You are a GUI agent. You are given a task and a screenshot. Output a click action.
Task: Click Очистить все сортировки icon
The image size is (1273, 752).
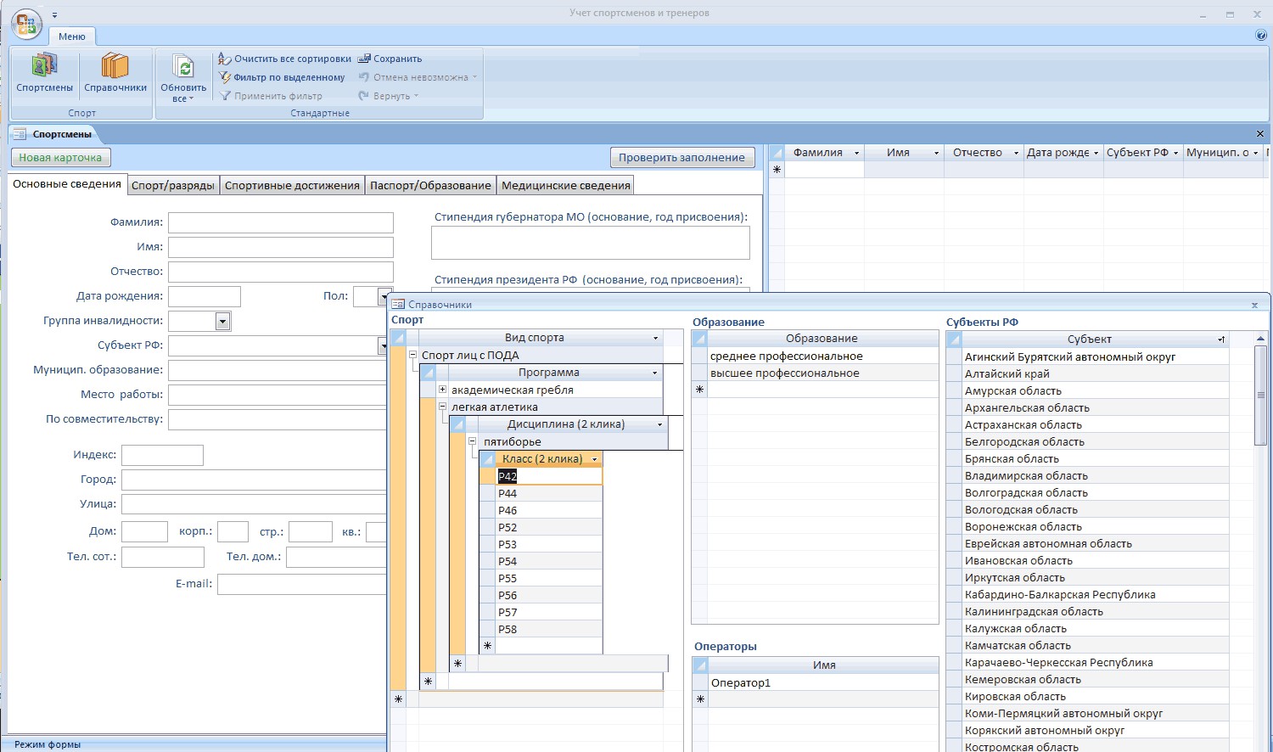(x=225, y=59)
